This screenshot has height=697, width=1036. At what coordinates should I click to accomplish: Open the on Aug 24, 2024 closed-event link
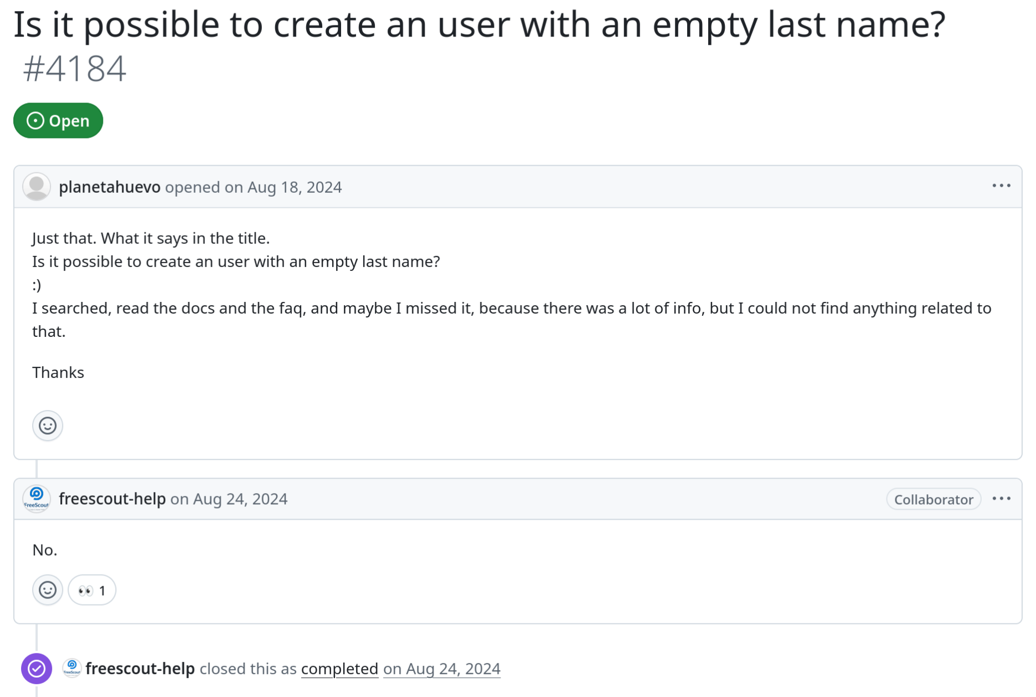(442, 669)
